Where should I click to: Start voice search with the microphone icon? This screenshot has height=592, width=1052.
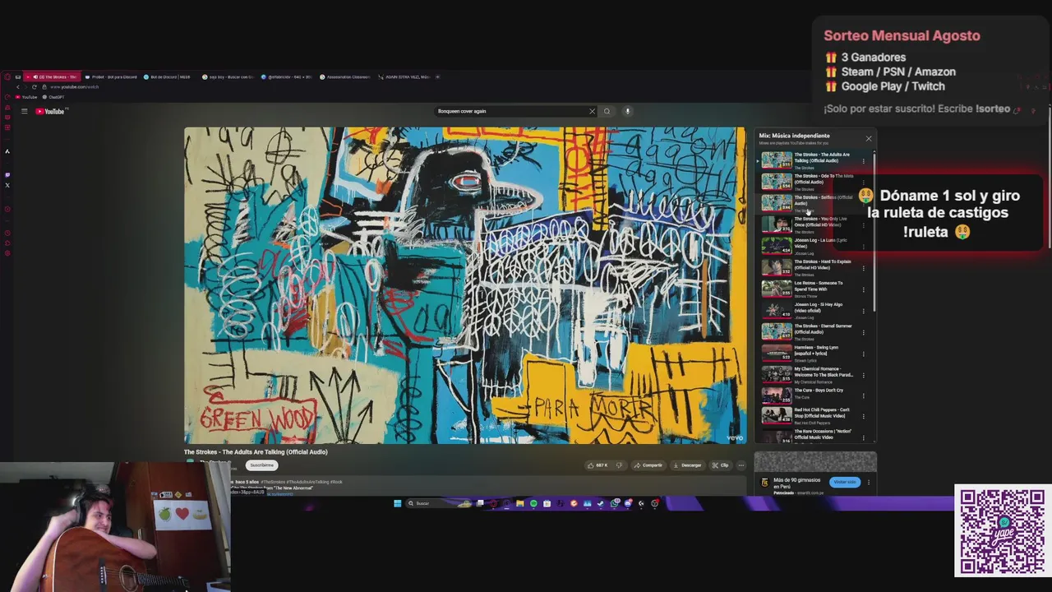627,111
